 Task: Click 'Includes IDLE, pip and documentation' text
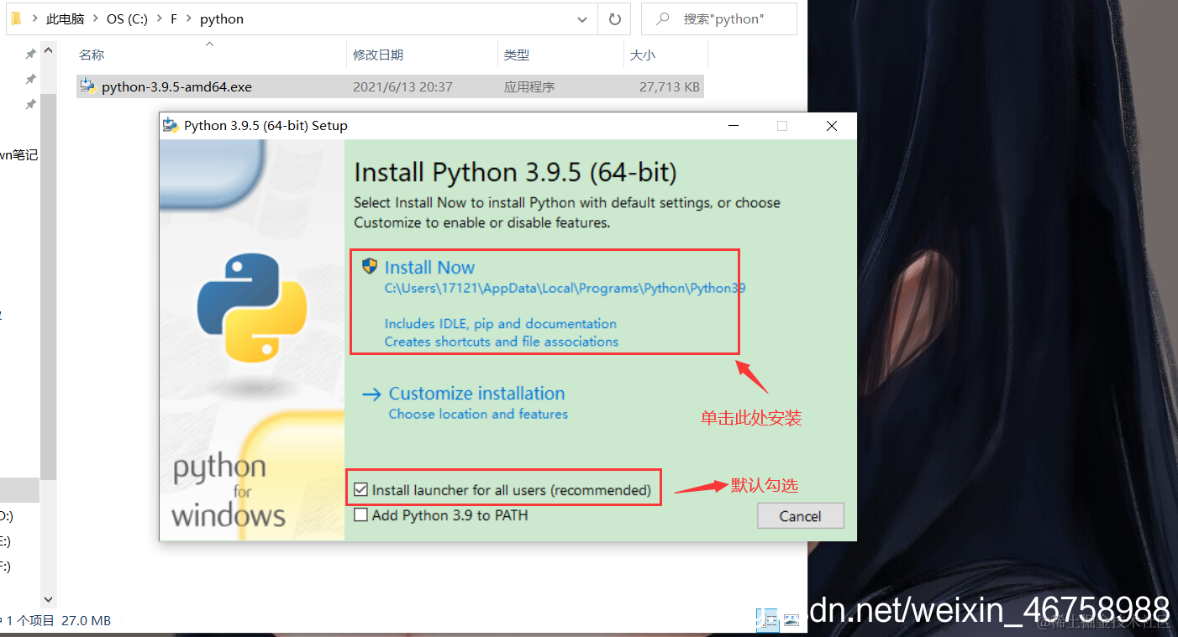[501, 323]
